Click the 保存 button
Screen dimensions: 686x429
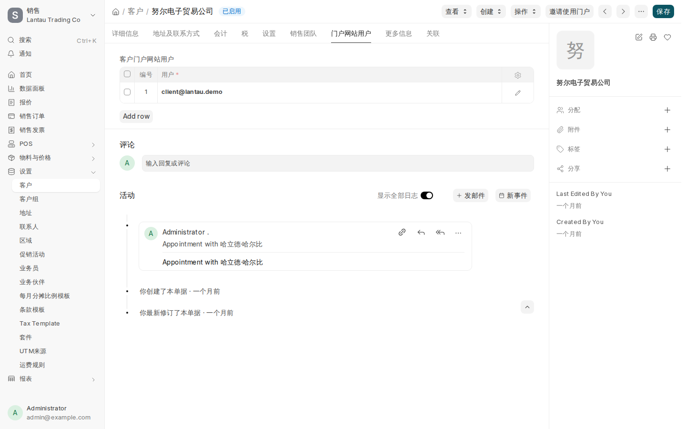(x=663, y=11)
